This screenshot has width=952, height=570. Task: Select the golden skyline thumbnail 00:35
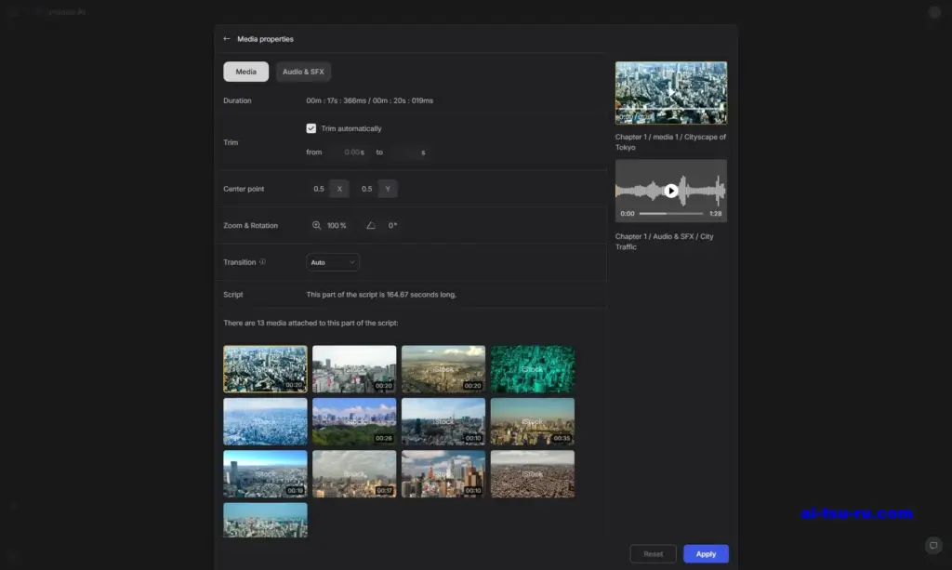(x=533, y=421)
